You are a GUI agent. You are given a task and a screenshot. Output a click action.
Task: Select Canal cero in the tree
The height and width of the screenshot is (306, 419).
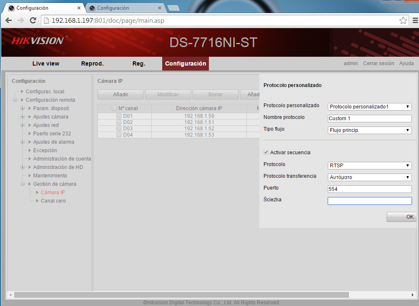(x=53, y=200)
